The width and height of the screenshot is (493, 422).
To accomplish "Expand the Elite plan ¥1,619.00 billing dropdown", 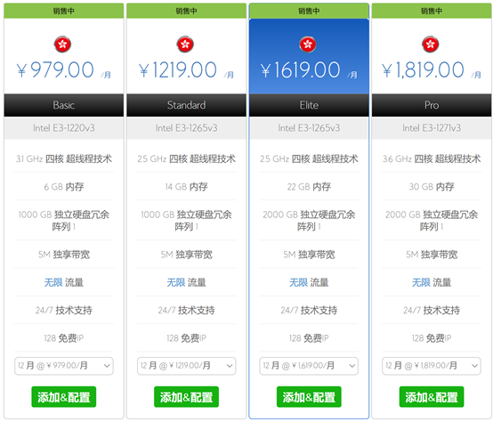I will (309, 366).
